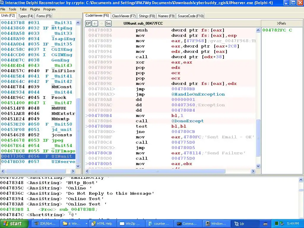304x228 pixels.
Task: Click the units list scroll down arrow
Action: tap(78, 166)
